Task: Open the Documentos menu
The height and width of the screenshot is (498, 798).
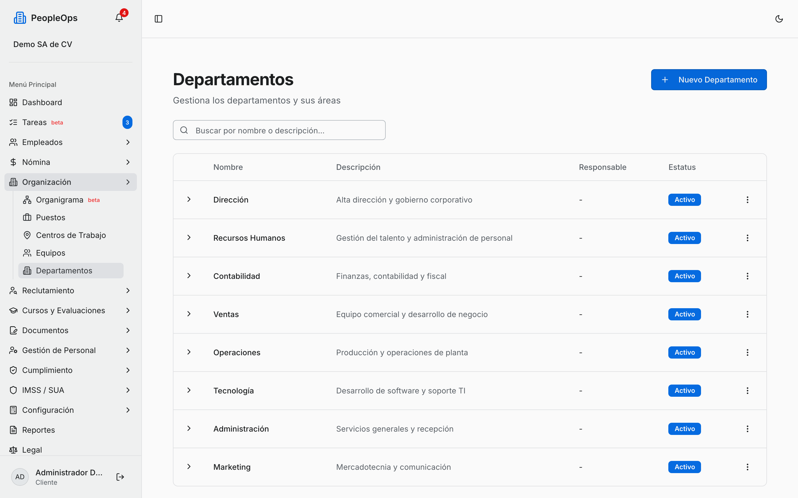Action: point(71,330)
